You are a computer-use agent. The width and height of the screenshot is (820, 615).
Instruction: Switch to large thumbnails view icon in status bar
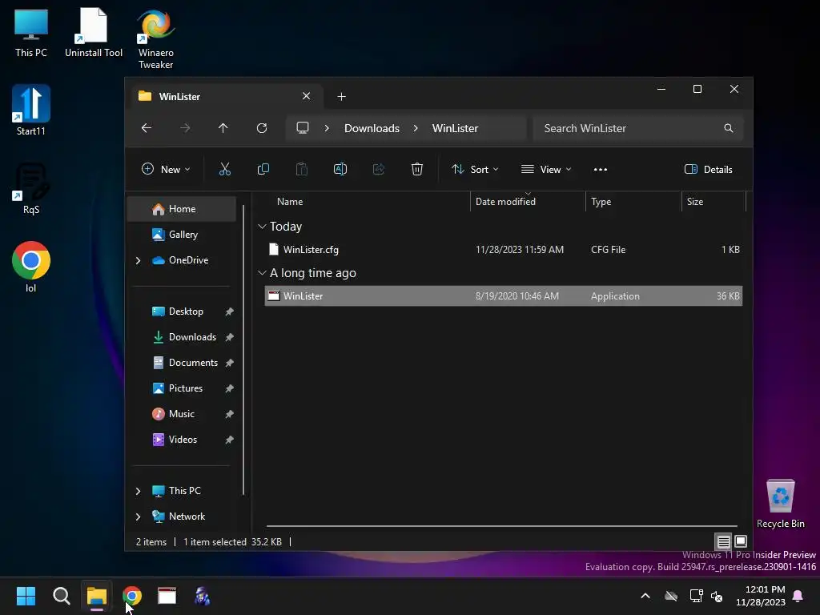tap(741, 541)
